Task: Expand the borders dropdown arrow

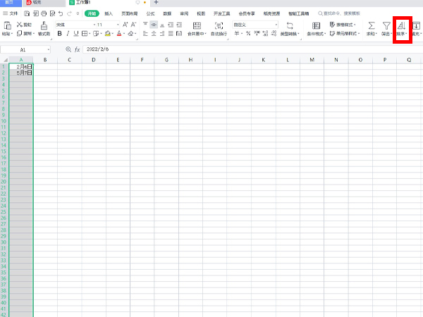Action: coord(90,34)
